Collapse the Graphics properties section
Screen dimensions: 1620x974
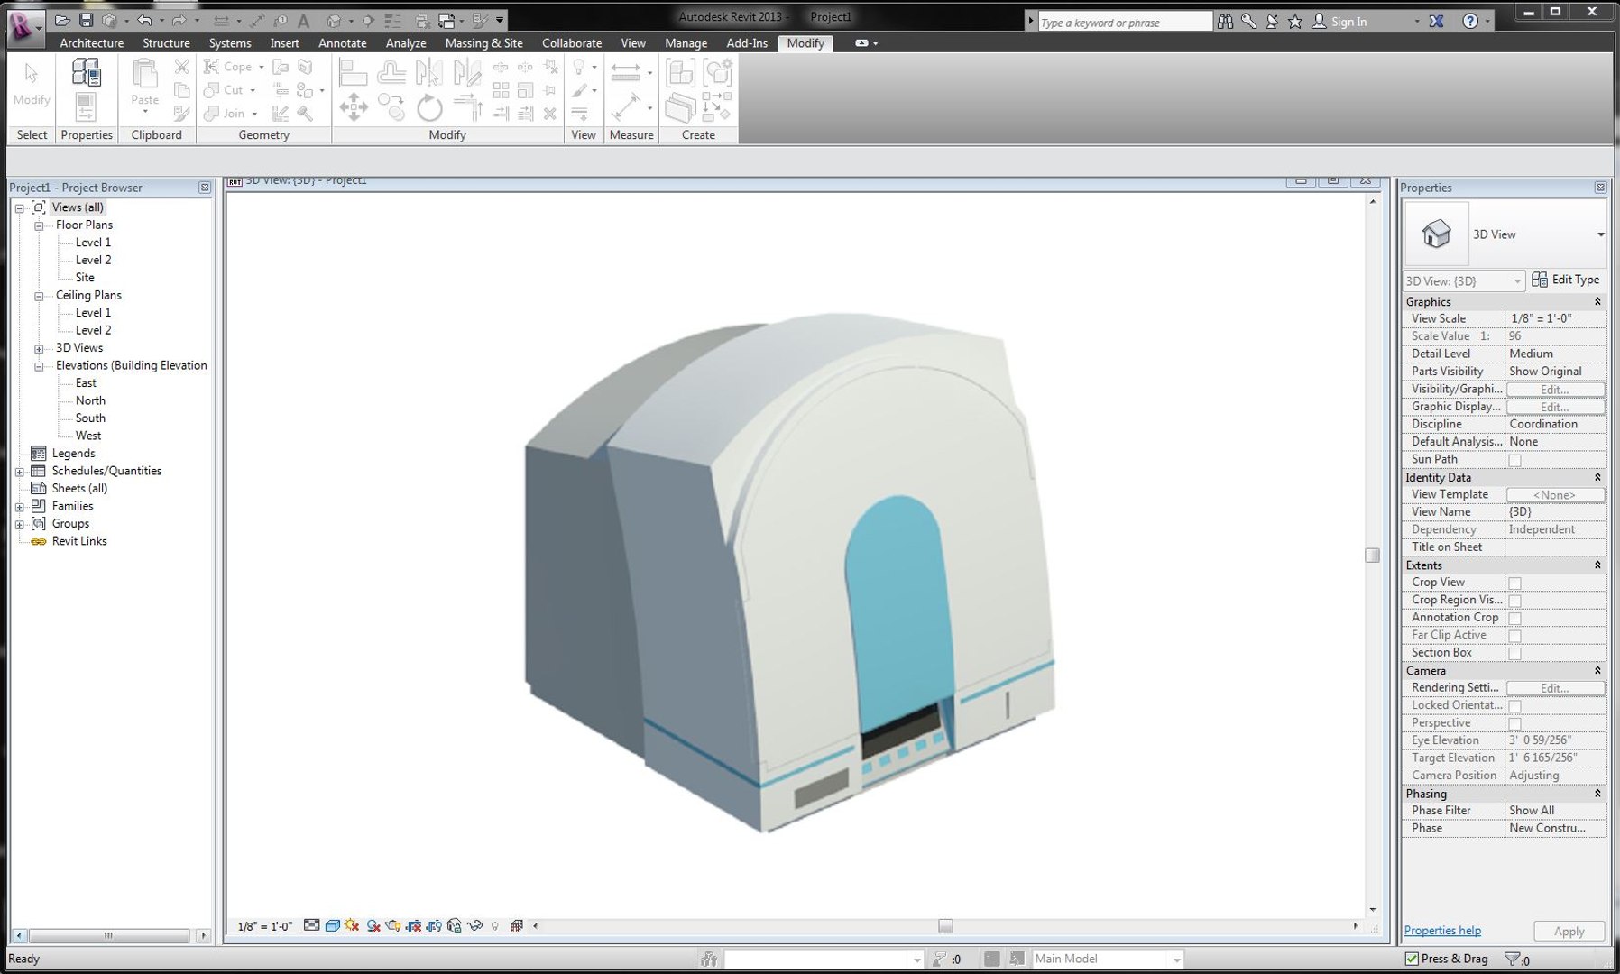[x=1597, y=302]
